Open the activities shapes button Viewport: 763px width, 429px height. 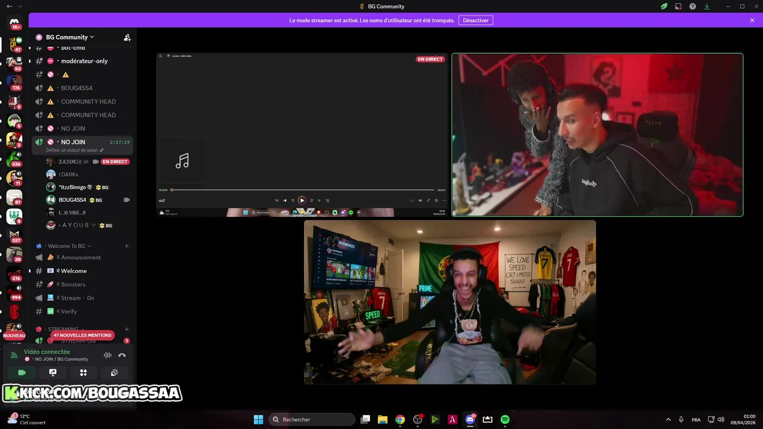pos(83,372)
